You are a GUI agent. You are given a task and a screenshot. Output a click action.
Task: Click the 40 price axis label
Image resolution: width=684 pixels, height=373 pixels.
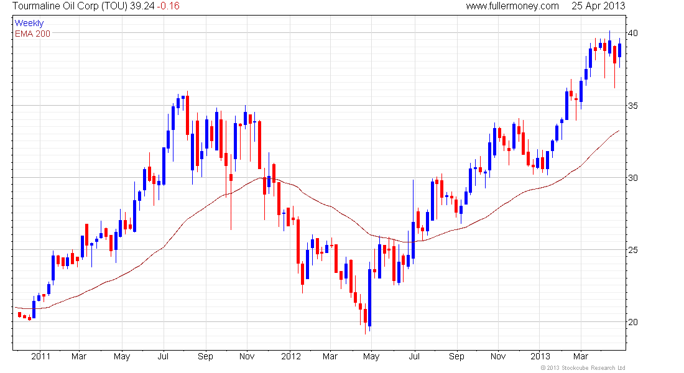(632, 33)
